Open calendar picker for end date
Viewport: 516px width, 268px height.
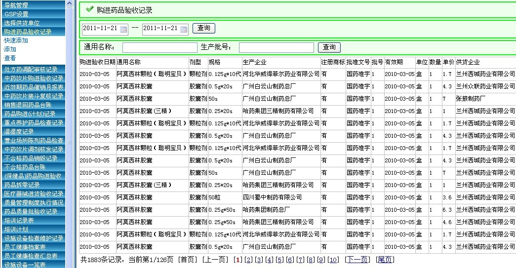pyautogui.click(x=184, y=29)
